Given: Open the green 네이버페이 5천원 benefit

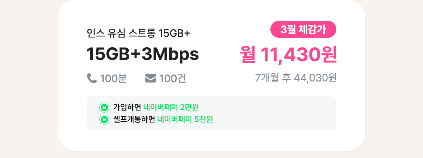Looking at the screenshot, I should pos(185,120).
